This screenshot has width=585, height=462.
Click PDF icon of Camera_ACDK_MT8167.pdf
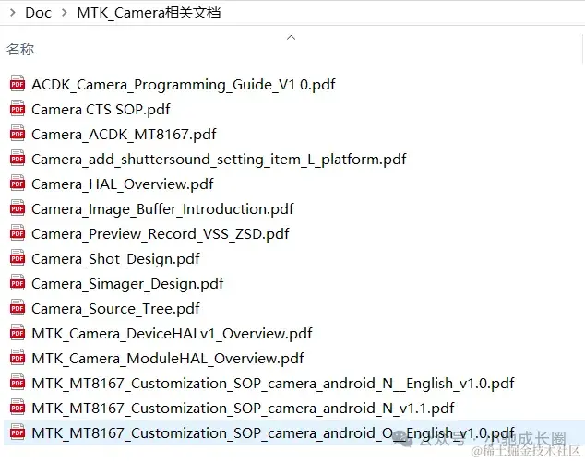(x=18, y=134)
